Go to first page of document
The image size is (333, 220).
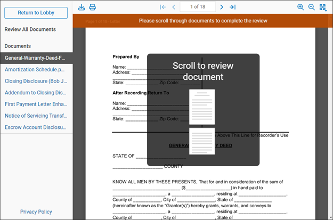click(x=163, y=7)
